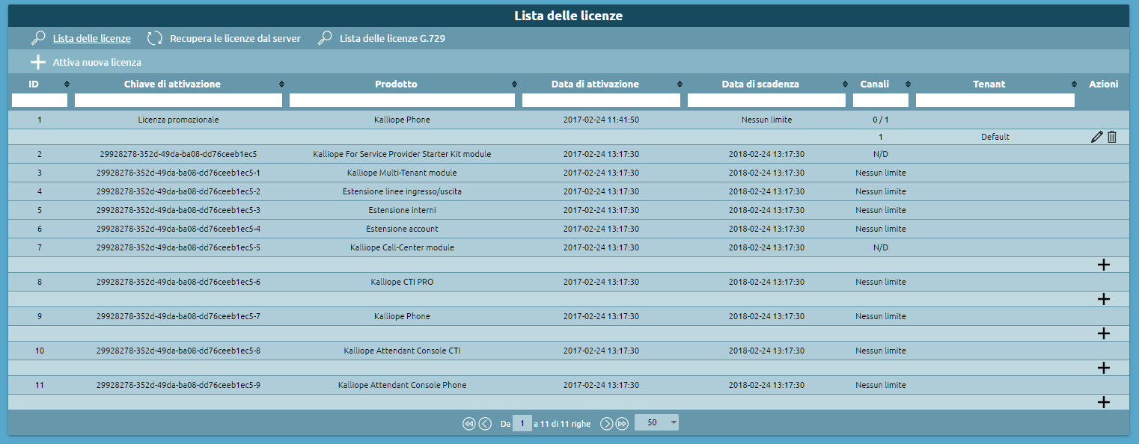Screen dimensions: 1139x444
Task: Click Data di scadenza filter field
Action: point(766,100)
